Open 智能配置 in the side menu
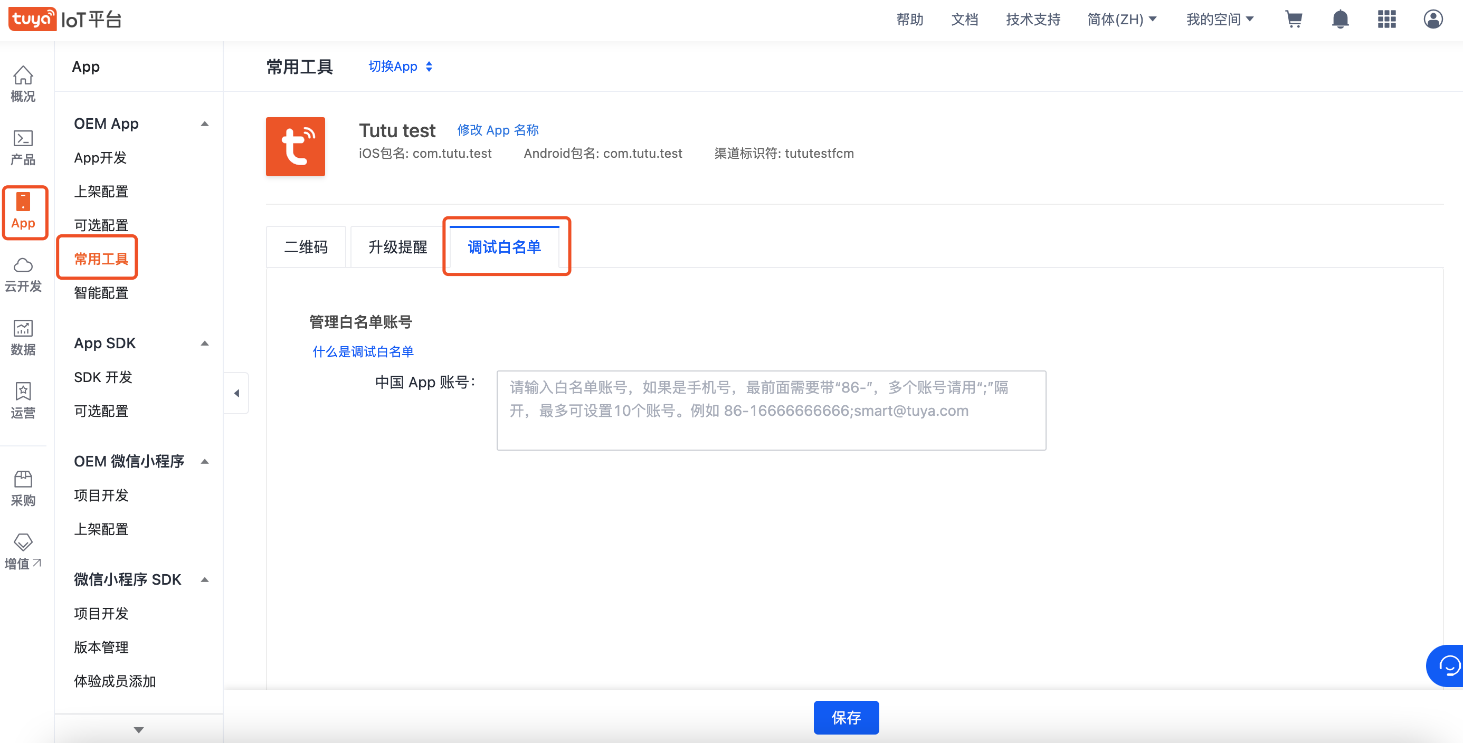This screenshot has height=743, width=1463. [x=101, y=292]
